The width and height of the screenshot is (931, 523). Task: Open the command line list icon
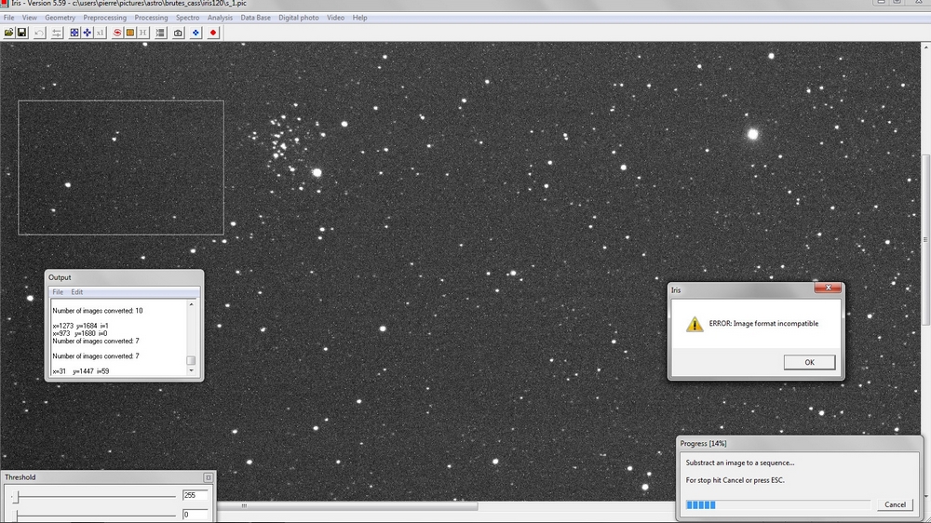click(x=160, y=33)
